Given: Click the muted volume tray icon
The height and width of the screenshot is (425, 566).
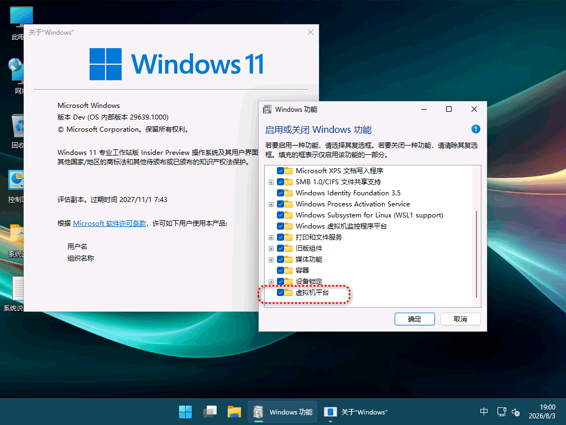Looking at the screenshot, I should pos(516,411).
